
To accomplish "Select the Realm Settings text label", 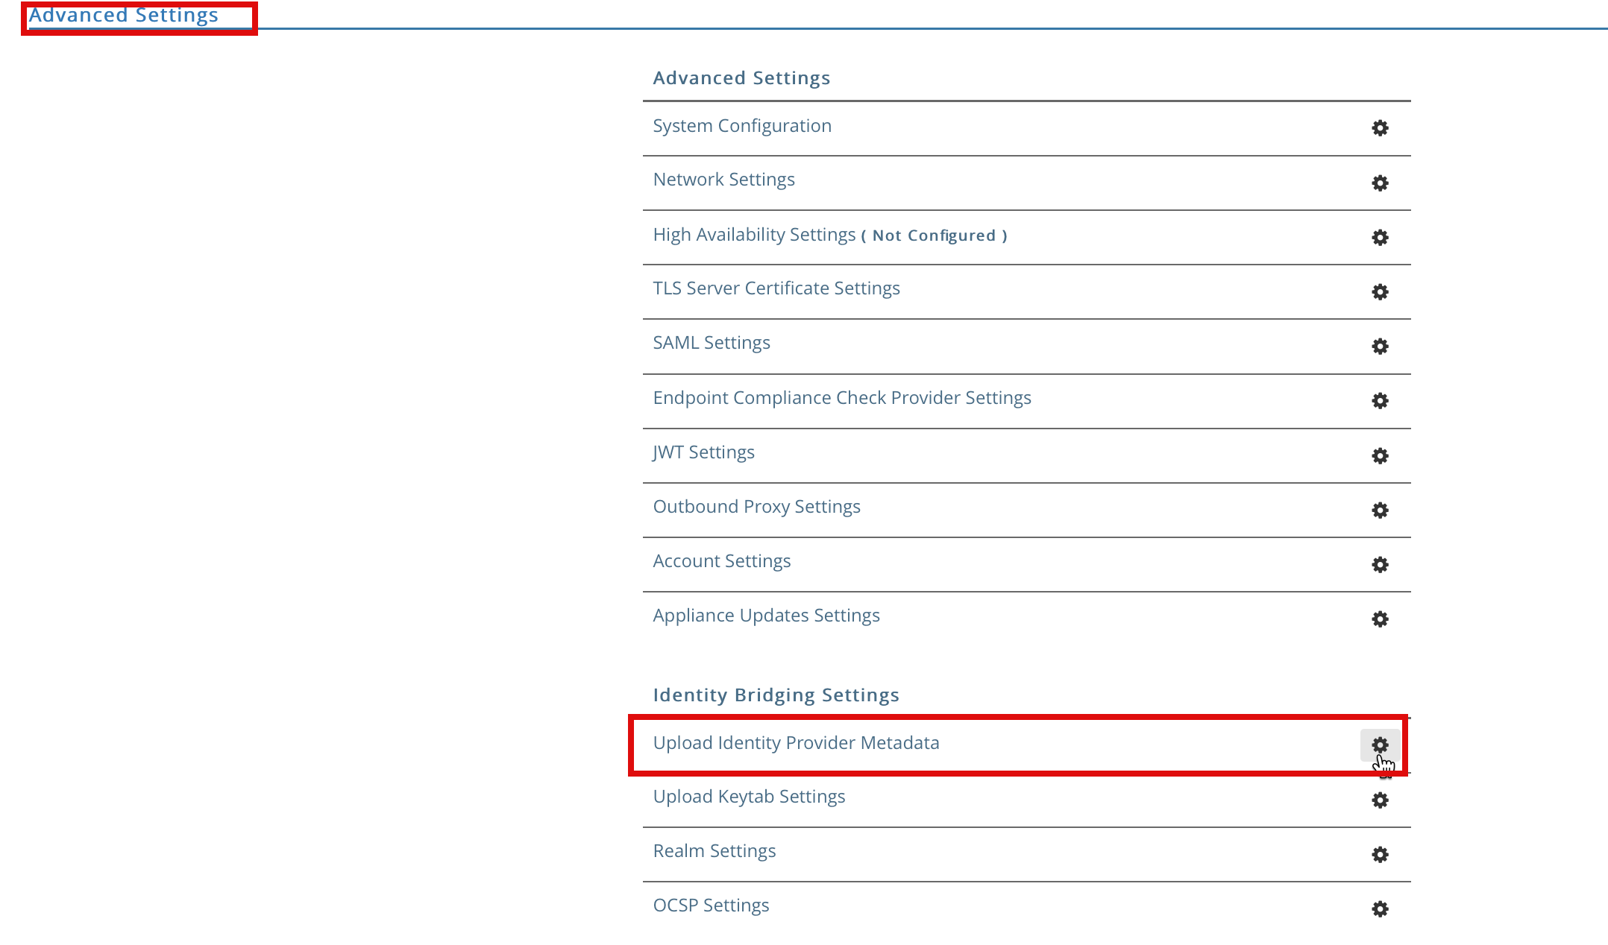I will coord(715,851).
